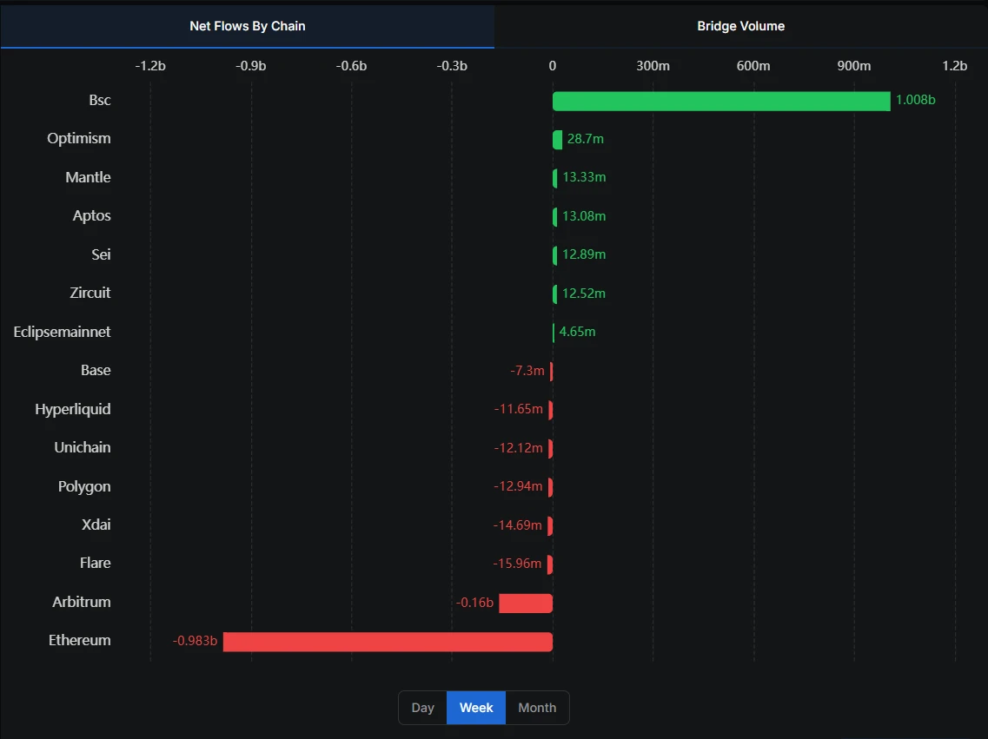Switch to the Bridge Volume tab

tap(740, 26)
